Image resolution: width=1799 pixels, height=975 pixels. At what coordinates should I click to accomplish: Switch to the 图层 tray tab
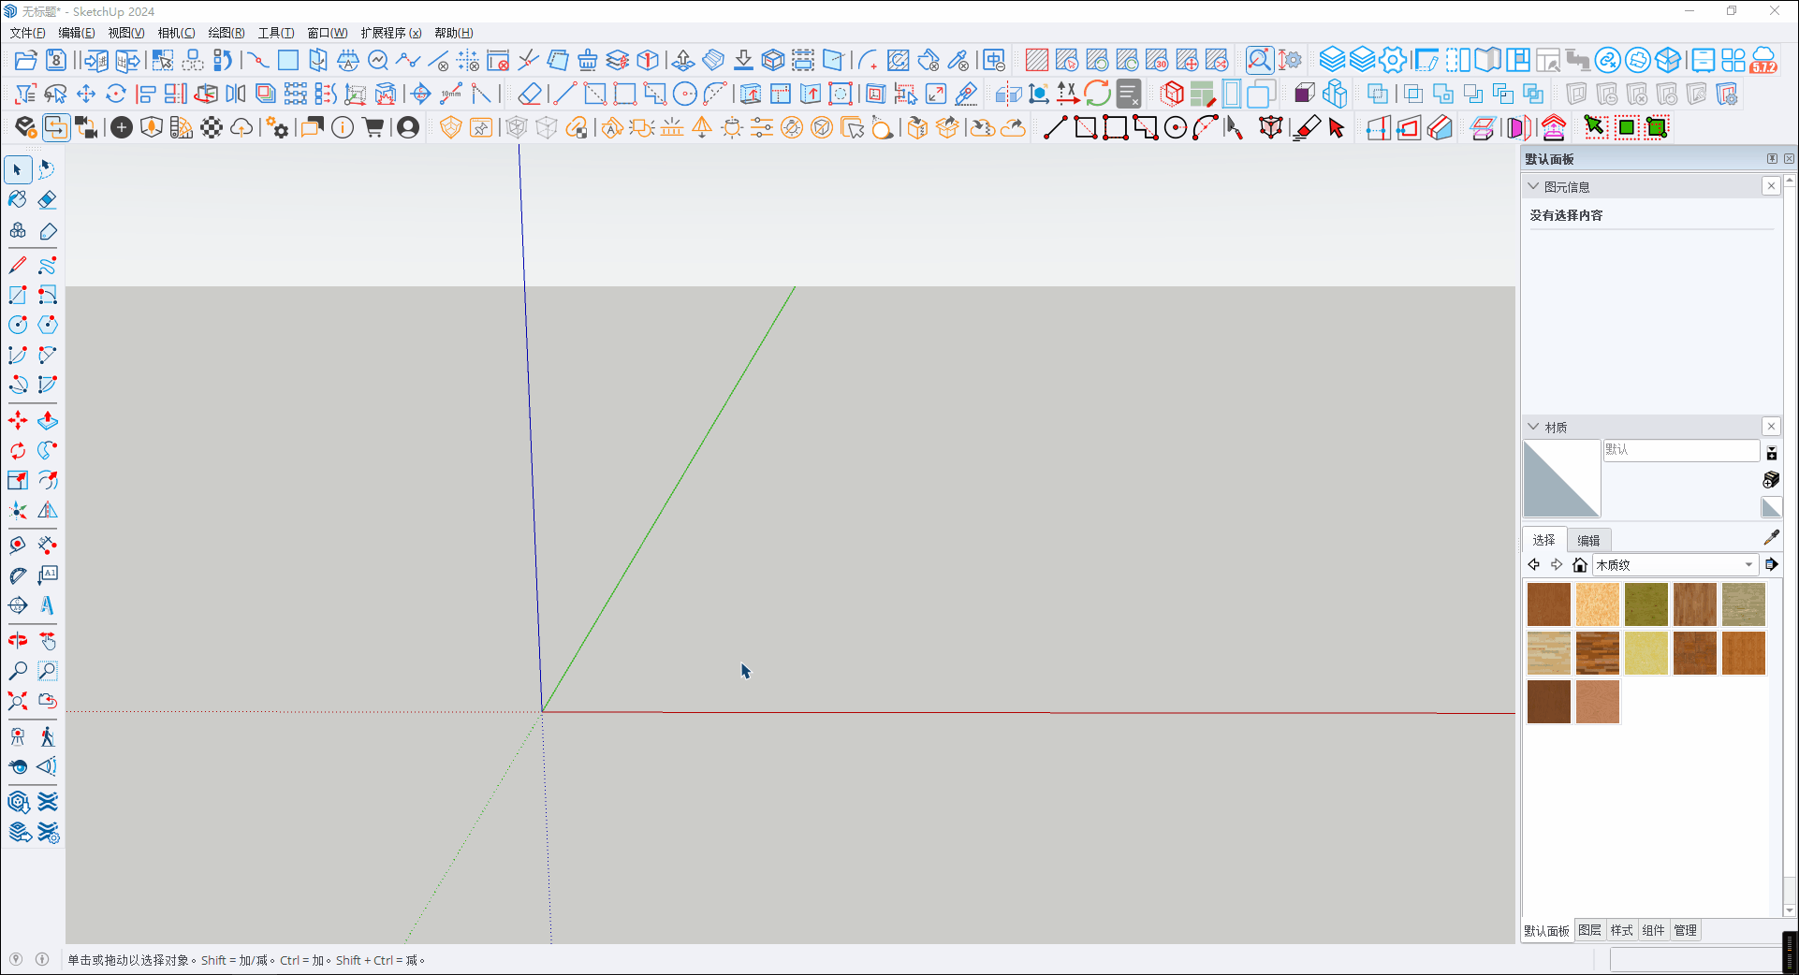point(1589,930)
